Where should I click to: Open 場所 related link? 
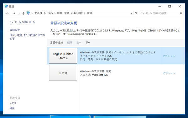pyautogui.click(x=12, y=108)
